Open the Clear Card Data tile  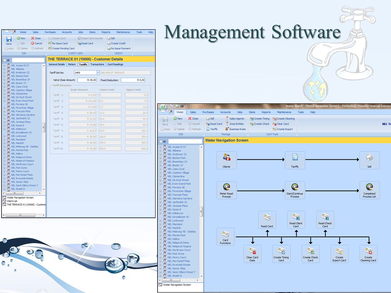(x=253, y=254)
